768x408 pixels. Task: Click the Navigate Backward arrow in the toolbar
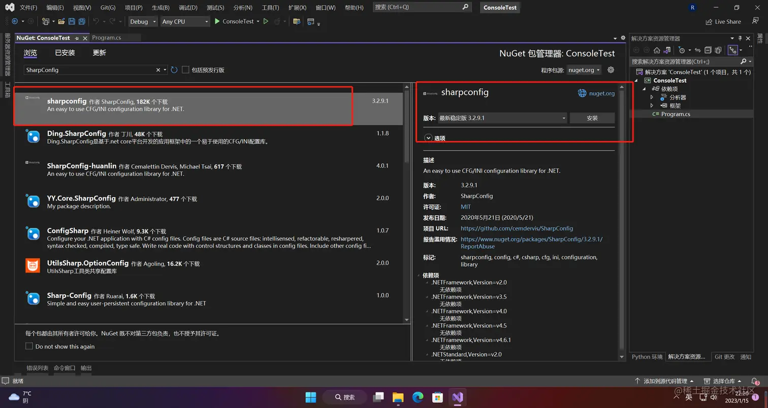coord(15,21)
